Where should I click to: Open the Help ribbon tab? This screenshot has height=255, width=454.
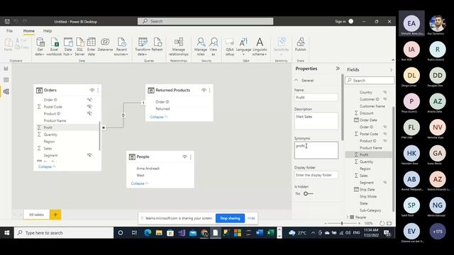(48, 31)
